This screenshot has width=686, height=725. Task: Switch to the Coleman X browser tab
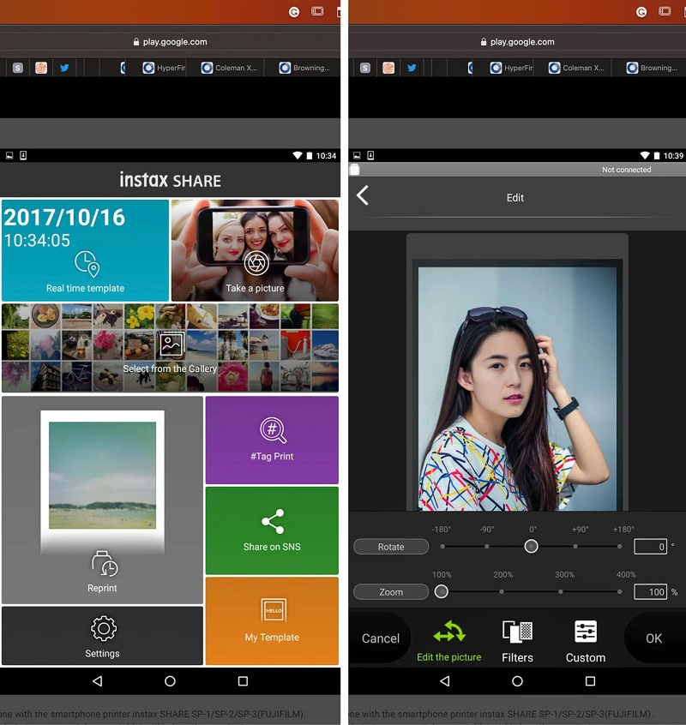224,67
